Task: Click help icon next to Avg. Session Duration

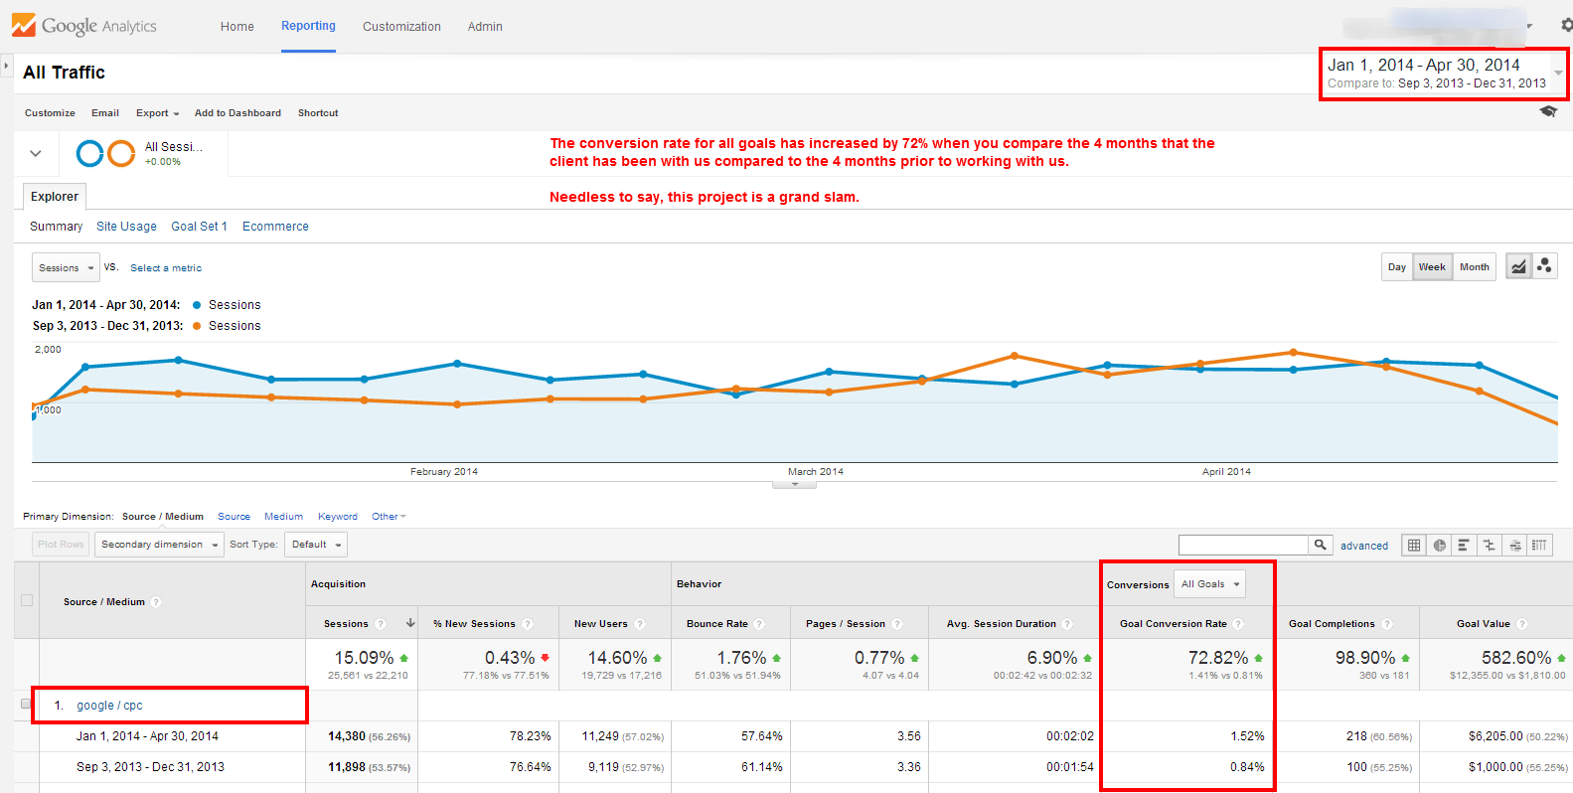Action: (x=1067, y=624)
